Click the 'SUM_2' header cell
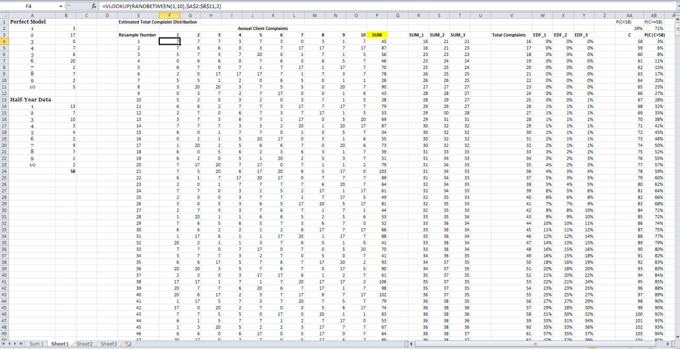 tap(439, 35)
